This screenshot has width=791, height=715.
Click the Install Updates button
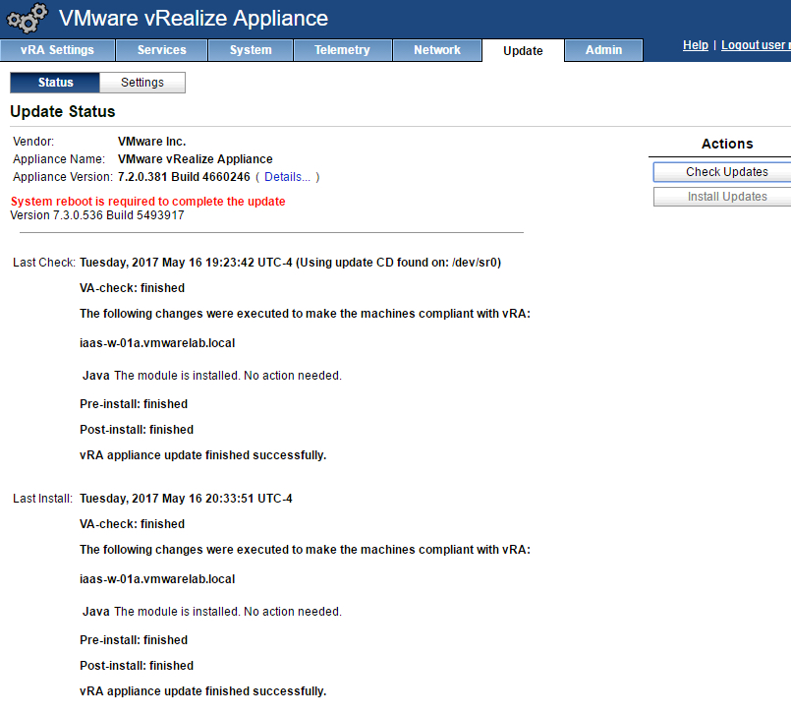click(726, 197)
